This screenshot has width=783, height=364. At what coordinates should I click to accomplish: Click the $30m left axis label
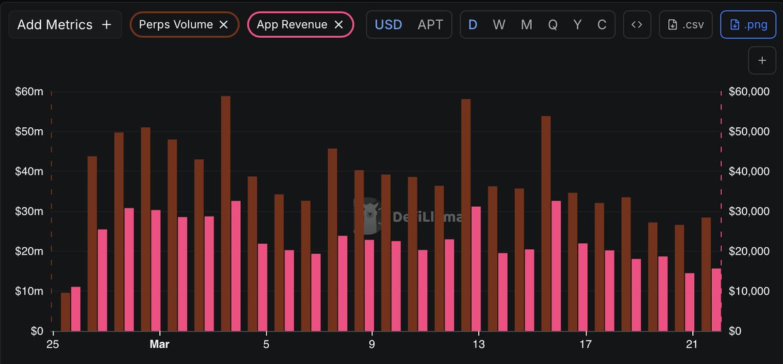(x=29, y=211)
